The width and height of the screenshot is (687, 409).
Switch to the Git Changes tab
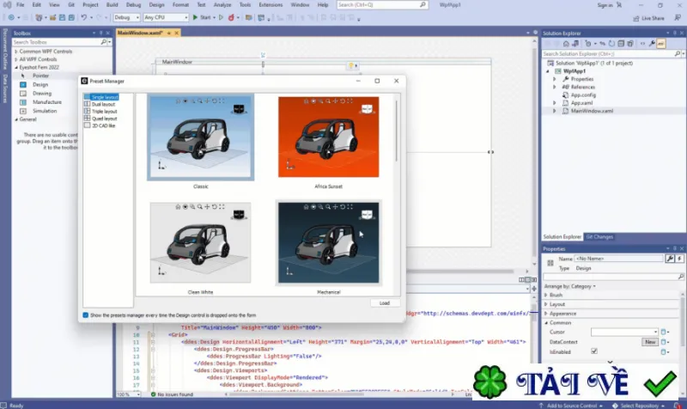(x=599, y=236)
